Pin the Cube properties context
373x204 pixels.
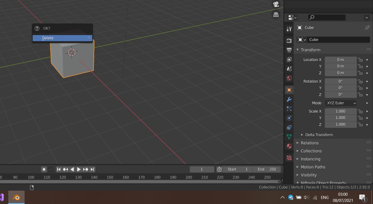(x=367, y=28)
